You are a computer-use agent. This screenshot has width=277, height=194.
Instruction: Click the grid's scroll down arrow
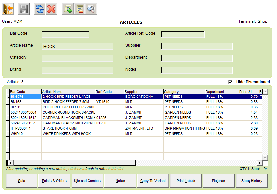(265, 158)
